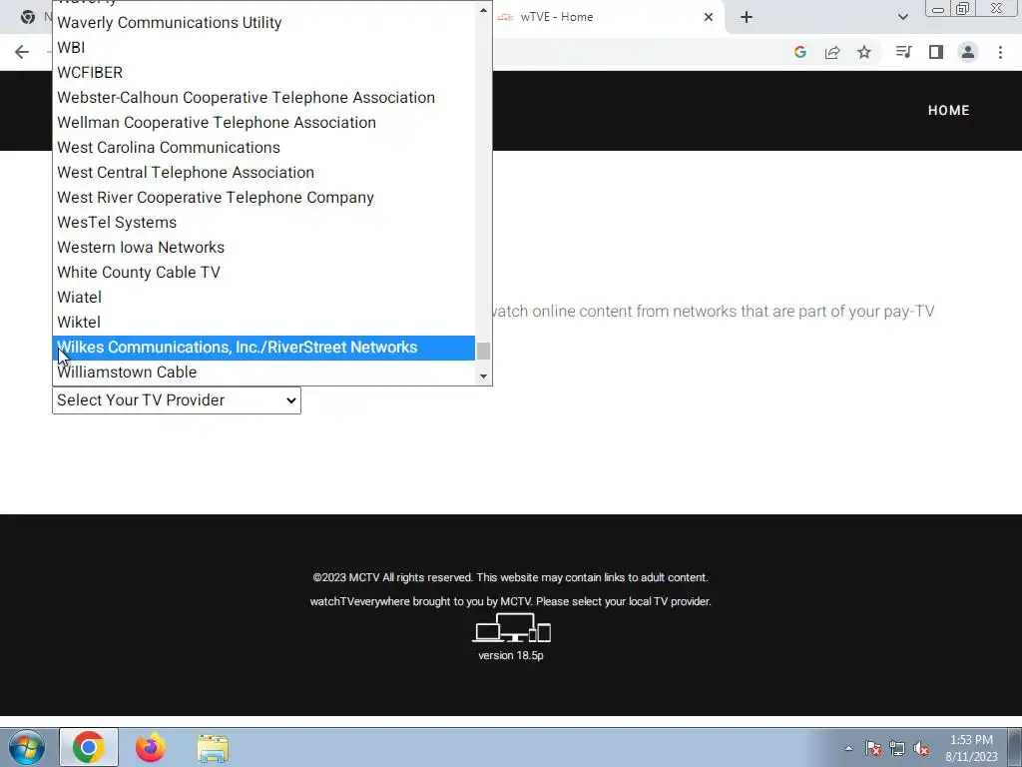This screenshot has width=1022, height=767.
Task: Select Waverly Communications Utility
Action: tap(263, 22)
